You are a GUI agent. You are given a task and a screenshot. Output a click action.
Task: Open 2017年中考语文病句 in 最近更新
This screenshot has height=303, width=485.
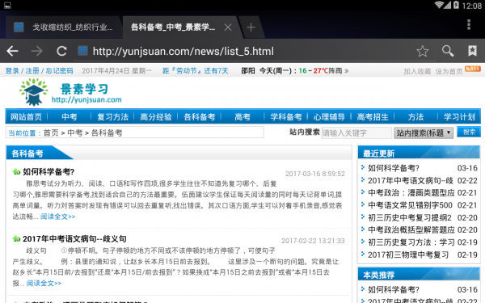pos(411,180)
